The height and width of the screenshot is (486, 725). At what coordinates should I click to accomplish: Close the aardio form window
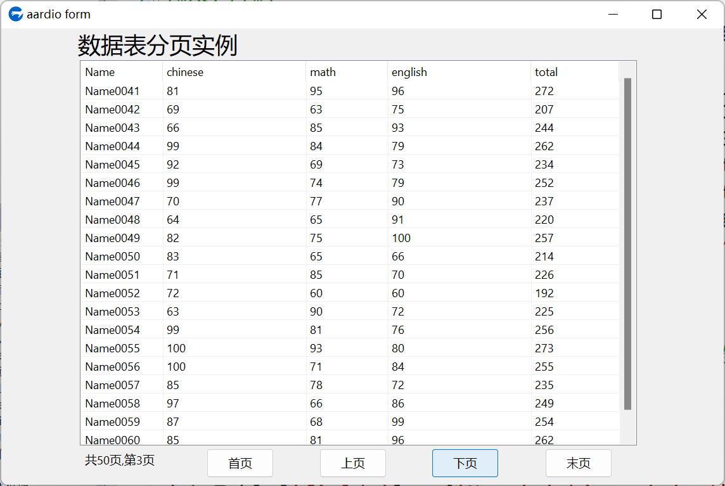point(702,15)
